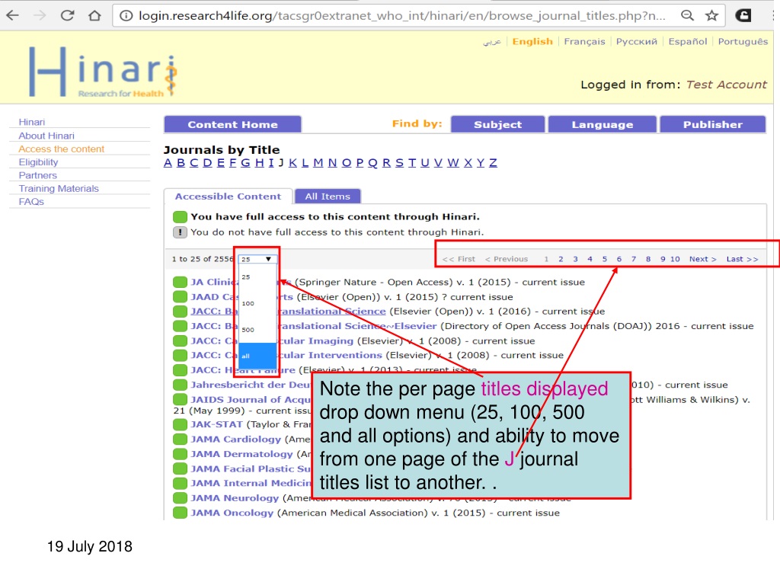Open JAMA Dermatology journal link

pyautogui.click(x=241, y=454)
